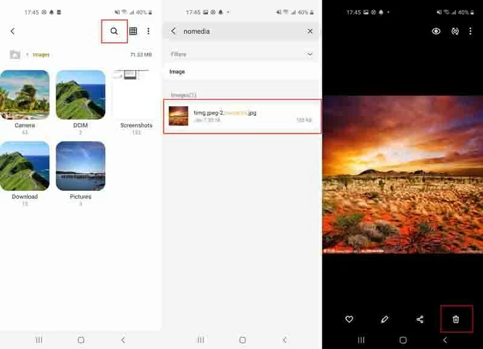Tap the Images(1) results header
Image resolution: width=483 pixels, height=349 pixels.
pos(184,95)
